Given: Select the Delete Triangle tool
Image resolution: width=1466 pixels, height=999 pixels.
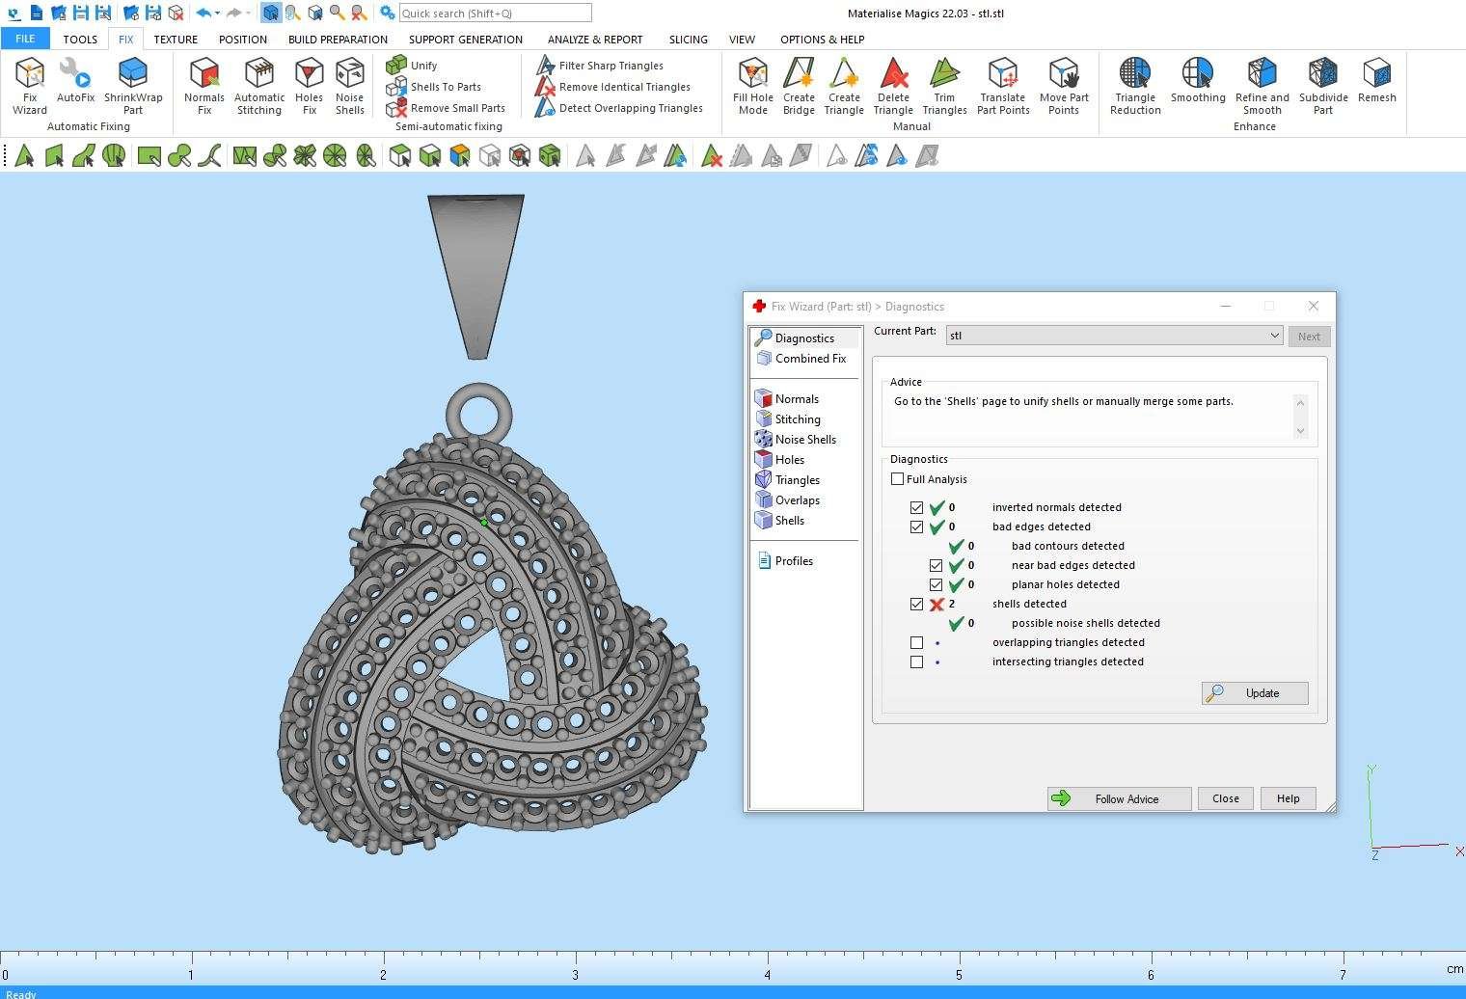Looking at the screenshot, I should (893, 85).
